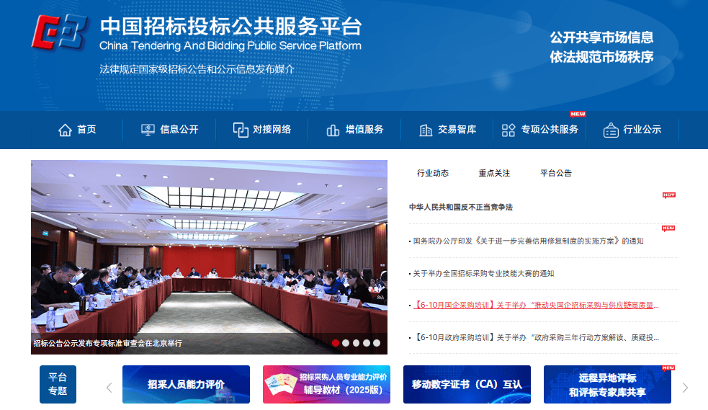Jump to the last carousel slide dot
Screen dimensions: 708x410
point(376,343)
